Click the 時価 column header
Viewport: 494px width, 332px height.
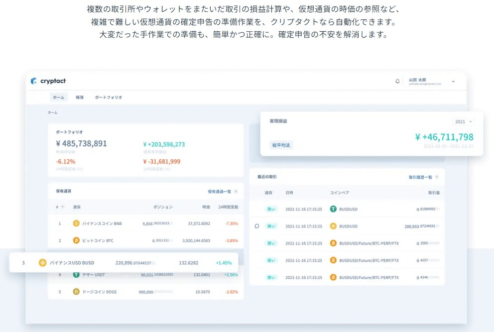(206, 207)
